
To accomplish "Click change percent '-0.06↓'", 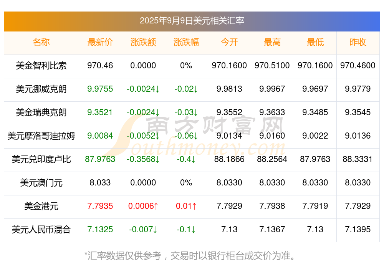I will point(186,136).
